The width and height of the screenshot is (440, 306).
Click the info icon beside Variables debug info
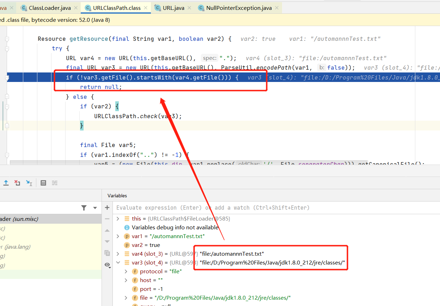click(127, 228)
